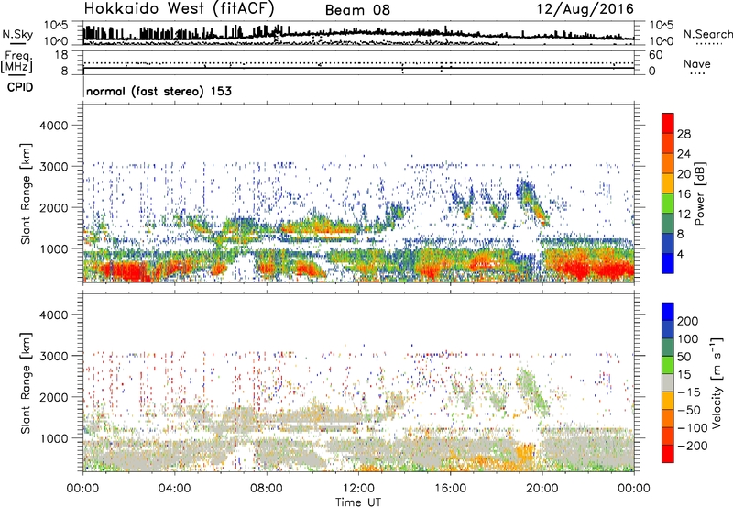Click the 'Velocity [m s-1]' colorbar label
The height and width of the screenshot is (508, 733).
tap(717, 382)
